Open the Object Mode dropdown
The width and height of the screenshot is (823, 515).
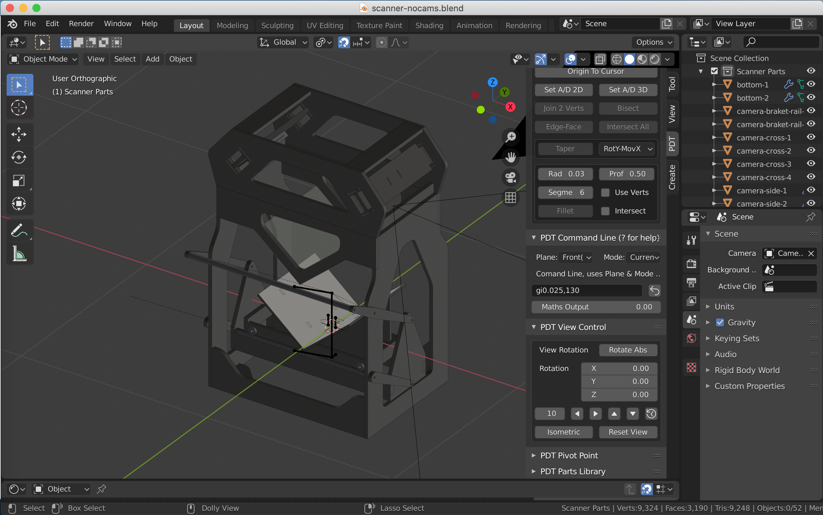43,59
